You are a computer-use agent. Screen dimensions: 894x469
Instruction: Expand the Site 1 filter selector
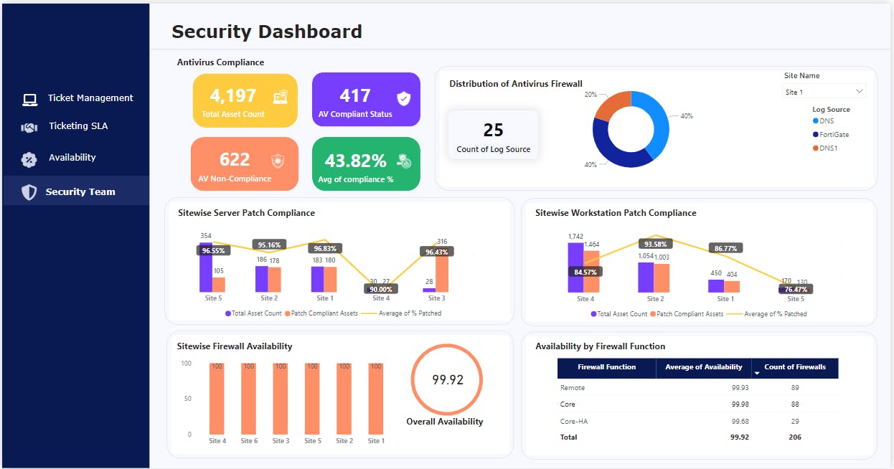(x=824, y=90)
